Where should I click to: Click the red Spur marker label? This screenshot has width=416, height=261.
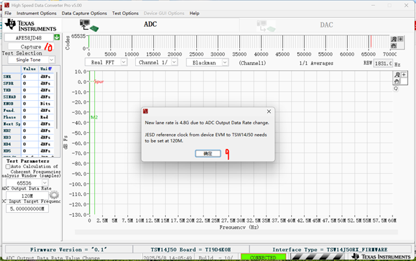99,81
